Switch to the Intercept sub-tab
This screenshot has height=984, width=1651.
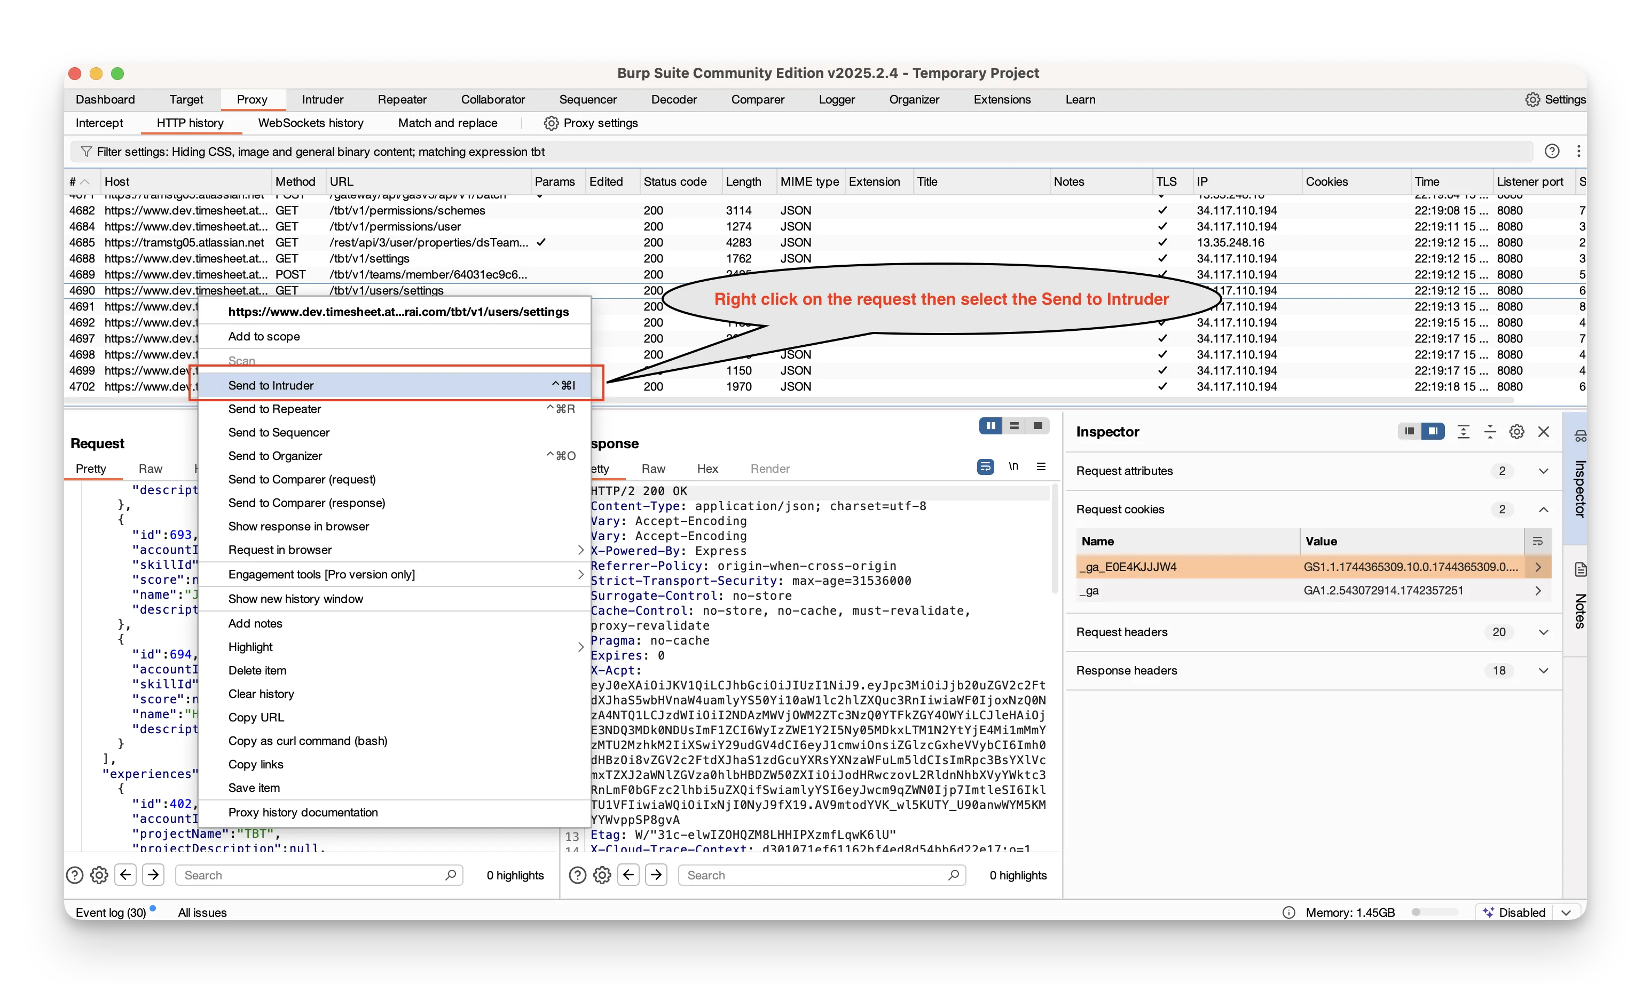99,123
